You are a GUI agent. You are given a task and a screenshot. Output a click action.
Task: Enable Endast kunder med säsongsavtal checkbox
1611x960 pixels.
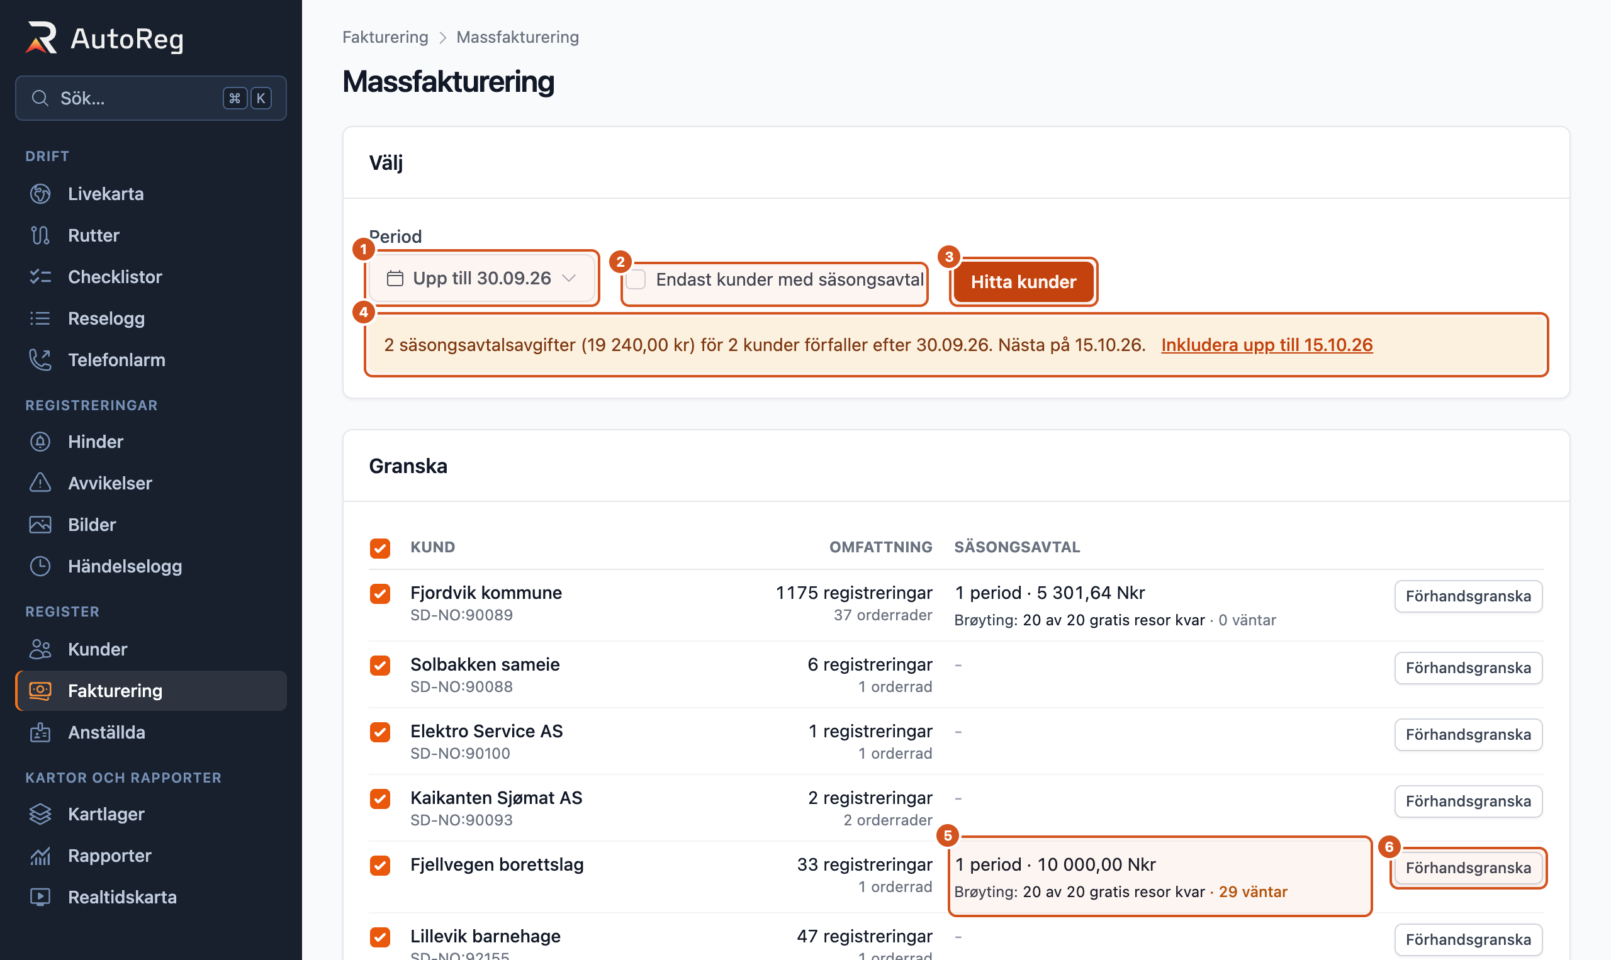pos(636,279)
